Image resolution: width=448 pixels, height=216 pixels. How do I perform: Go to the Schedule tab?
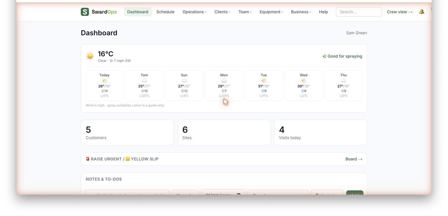[x=165, y=12]
